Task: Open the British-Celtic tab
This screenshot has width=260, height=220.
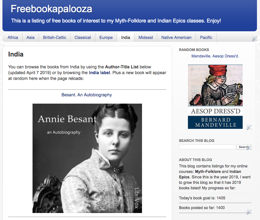Action: tap(54, 37)
